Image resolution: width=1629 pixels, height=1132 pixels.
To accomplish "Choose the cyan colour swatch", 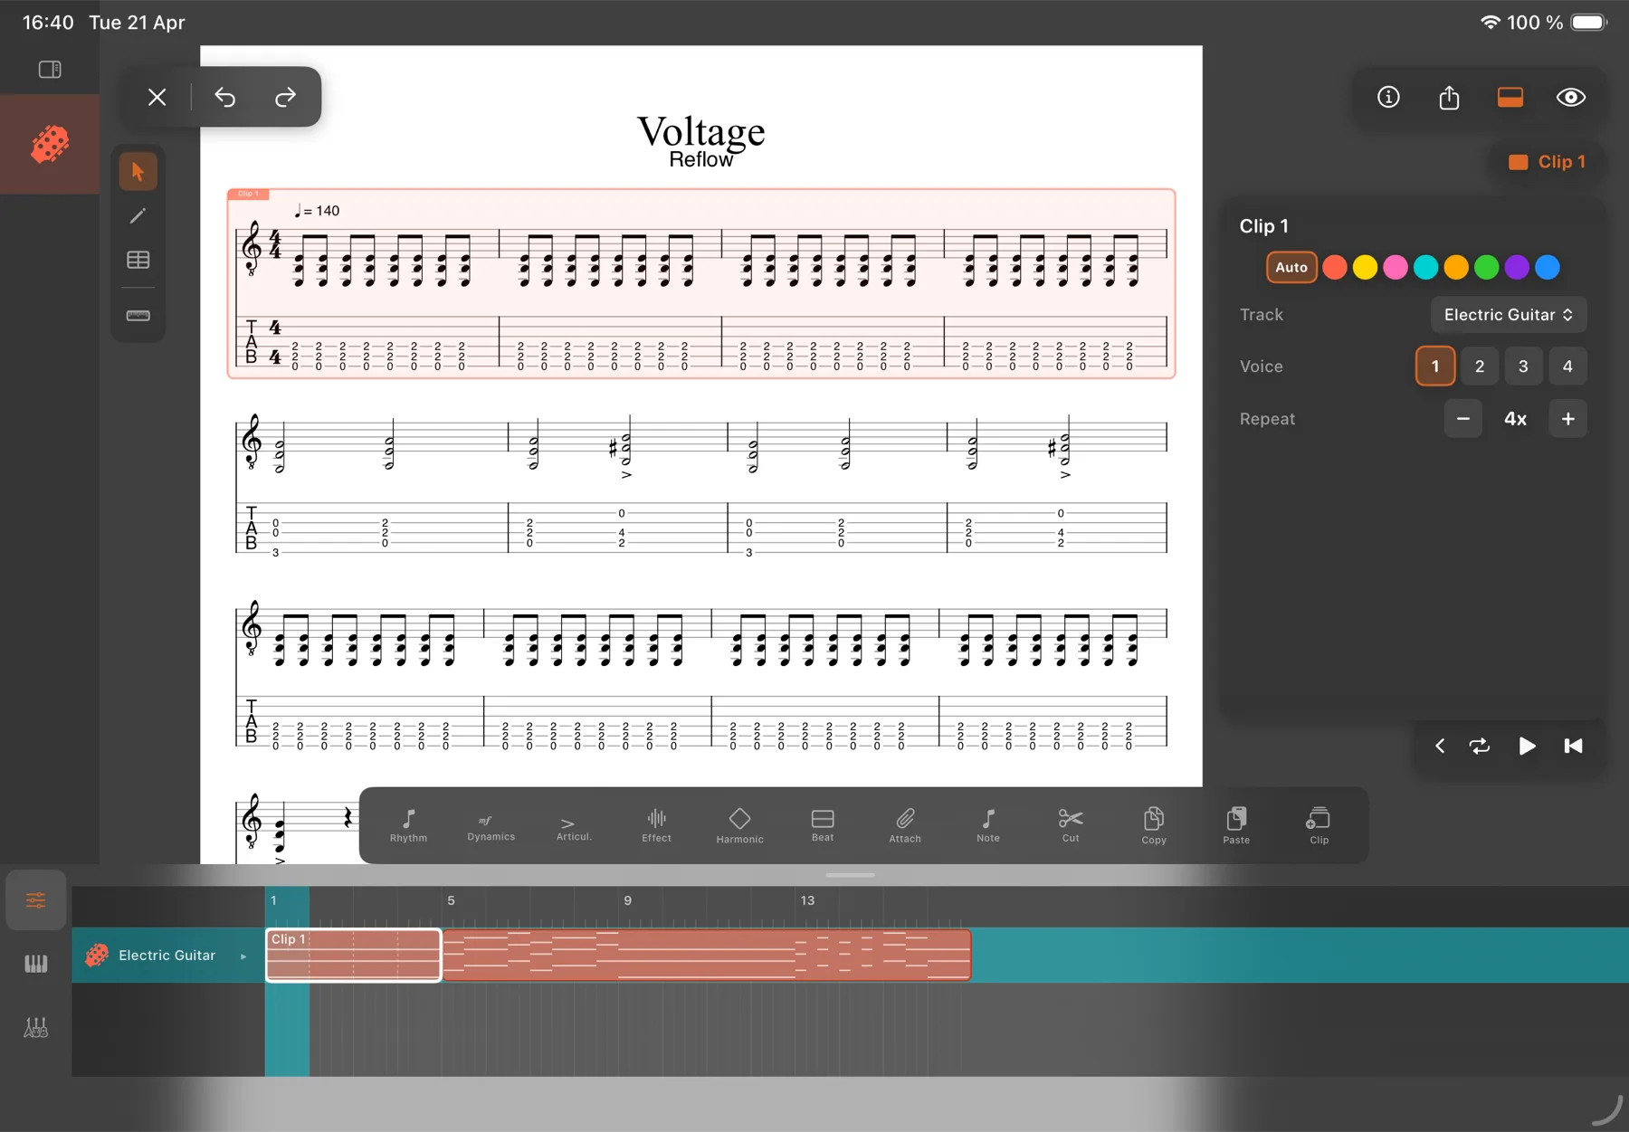I will tap(1426, 267).
